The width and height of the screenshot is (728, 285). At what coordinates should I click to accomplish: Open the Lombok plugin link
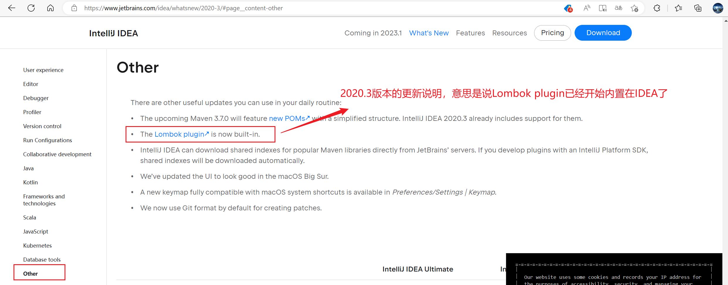[x=182, y=134]
